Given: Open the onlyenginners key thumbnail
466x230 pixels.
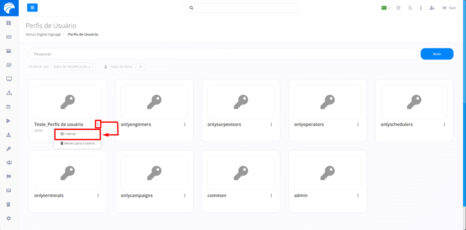Looking at the screenshot, I should pyautogui.click(x=154, y=102).
